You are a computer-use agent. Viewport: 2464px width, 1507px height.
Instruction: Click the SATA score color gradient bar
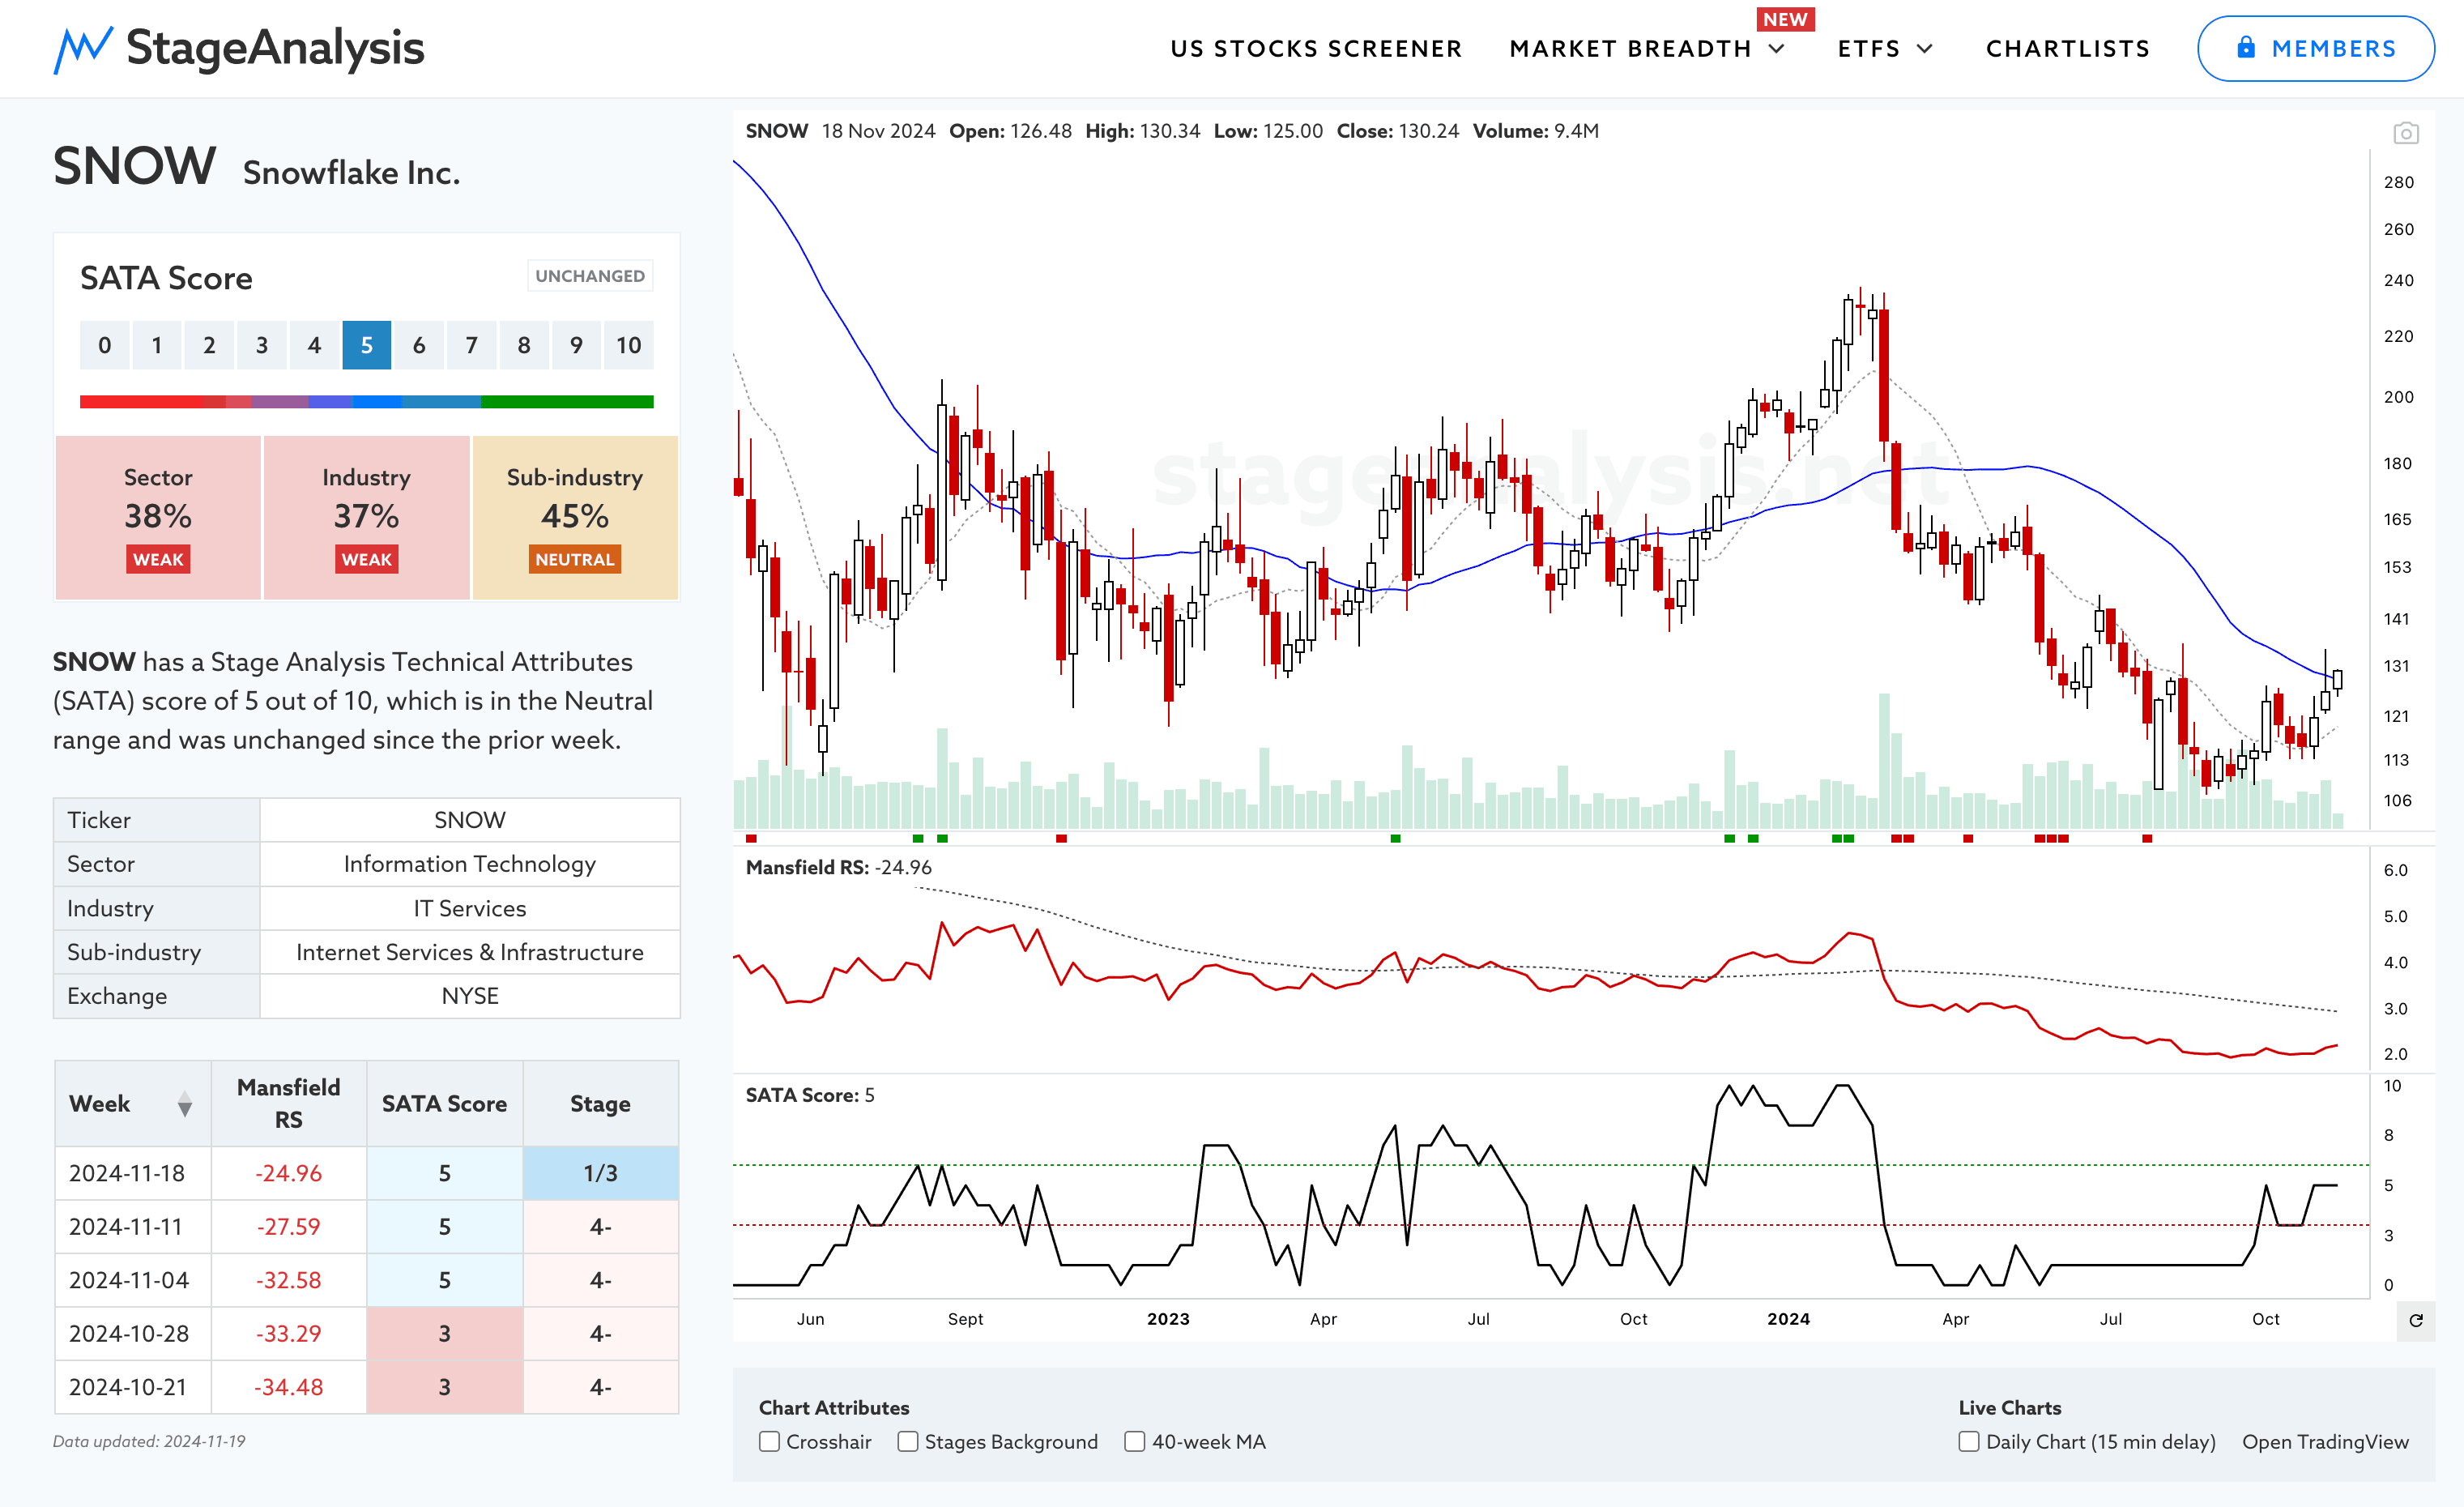[x=366, y=402]
